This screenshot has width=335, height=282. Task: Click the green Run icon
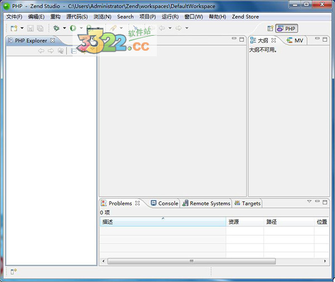pyautogui.click(x=73, y=28)
